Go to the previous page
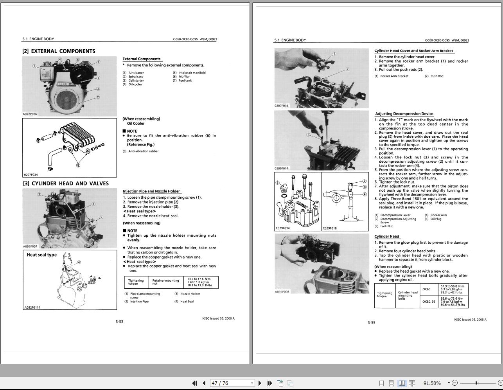 (204, 383)
